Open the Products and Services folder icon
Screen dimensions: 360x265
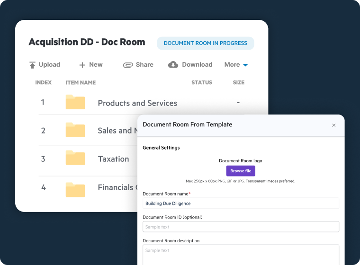(x=75, y=103)
